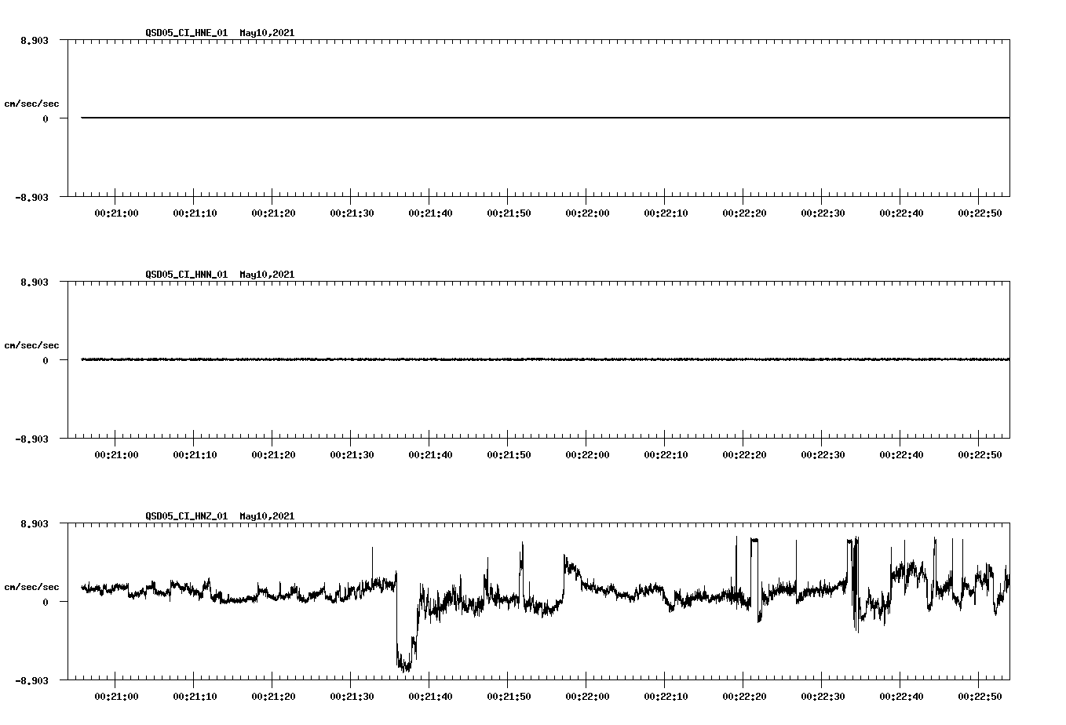This screenshot has width=1066, height=725.
Task: Click the 0 axis label on HNE plot
Action: (x=46, y=119)
